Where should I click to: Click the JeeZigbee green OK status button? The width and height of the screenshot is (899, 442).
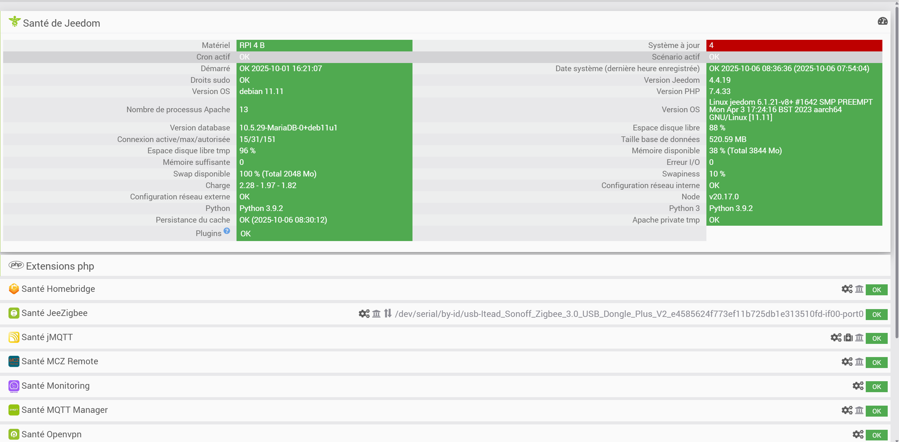click(876, 314)
